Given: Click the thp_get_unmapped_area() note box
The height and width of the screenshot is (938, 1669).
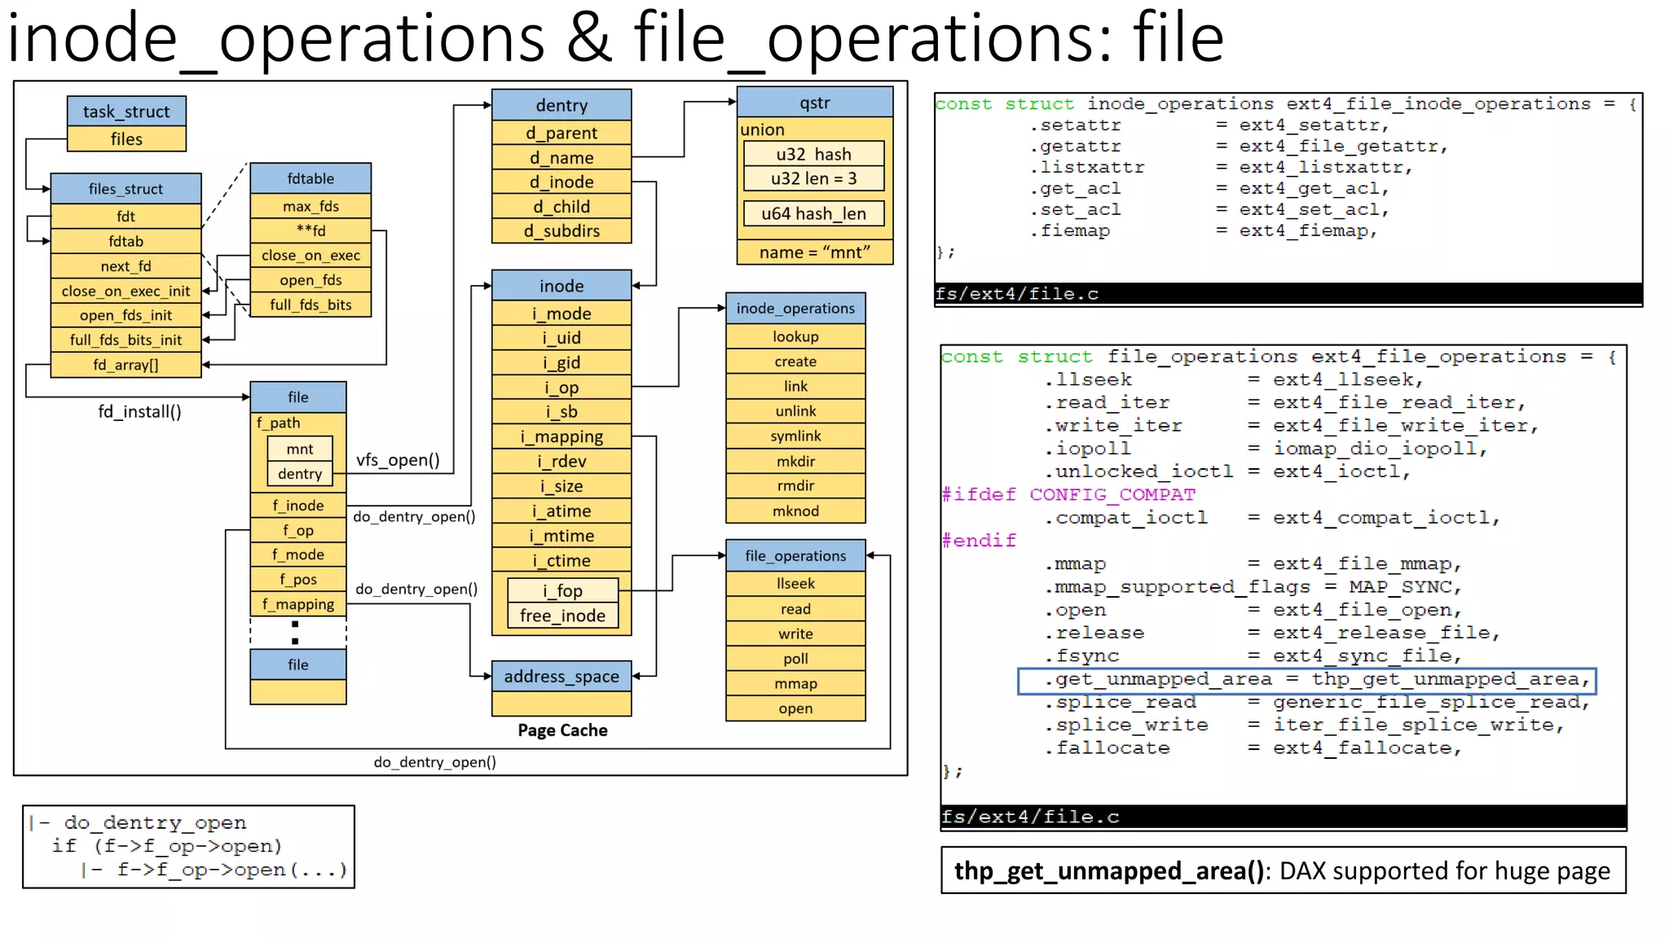Looking at the screenshot, I should (x=1283, y=871).
